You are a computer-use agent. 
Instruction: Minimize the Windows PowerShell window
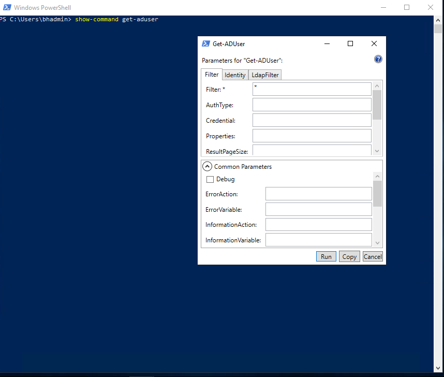tap(383, 7)
